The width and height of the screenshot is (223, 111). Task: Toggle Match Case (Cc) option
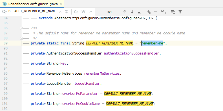click(x=76, y=12)
